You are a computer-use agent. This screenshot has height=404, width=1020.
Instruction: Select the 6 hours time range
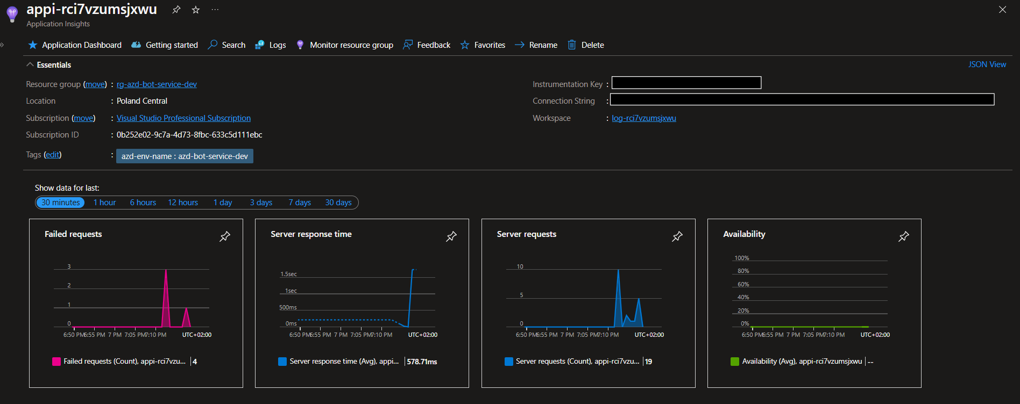point(143,203)
